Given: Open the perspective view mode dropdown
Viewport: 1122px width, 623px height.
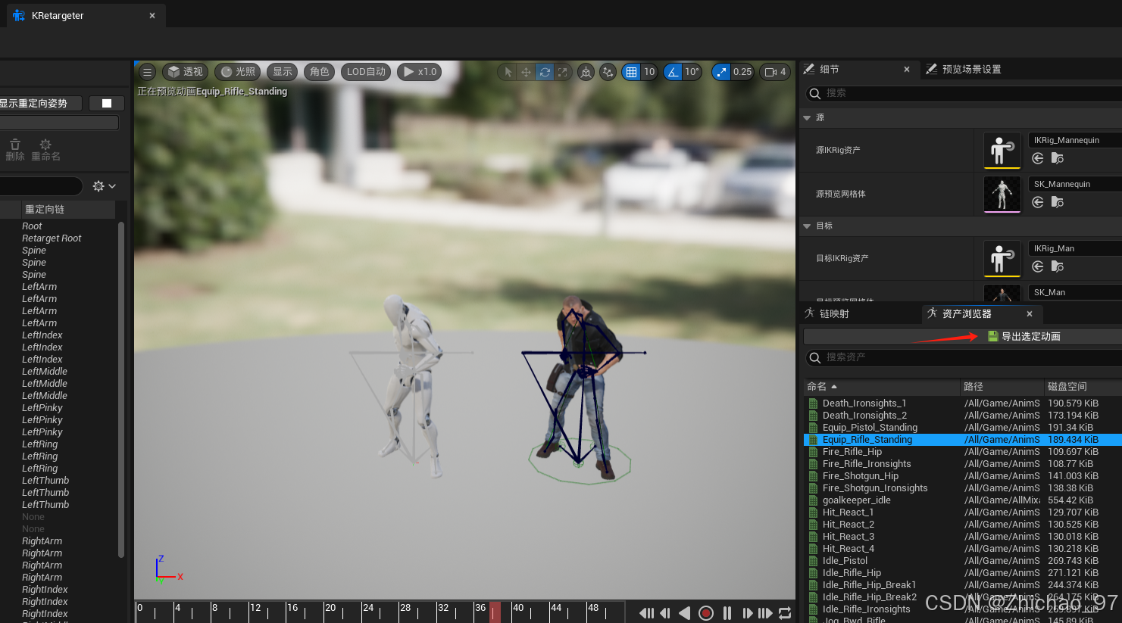Looking at the screenshot, I should (186, 72).
